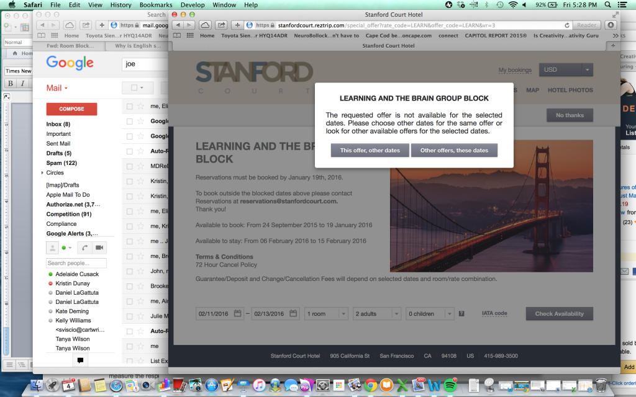Click the iCloud Tabs icon in Stanford Court window
This screenshot has height=397, width=636.
coord(205,25)
